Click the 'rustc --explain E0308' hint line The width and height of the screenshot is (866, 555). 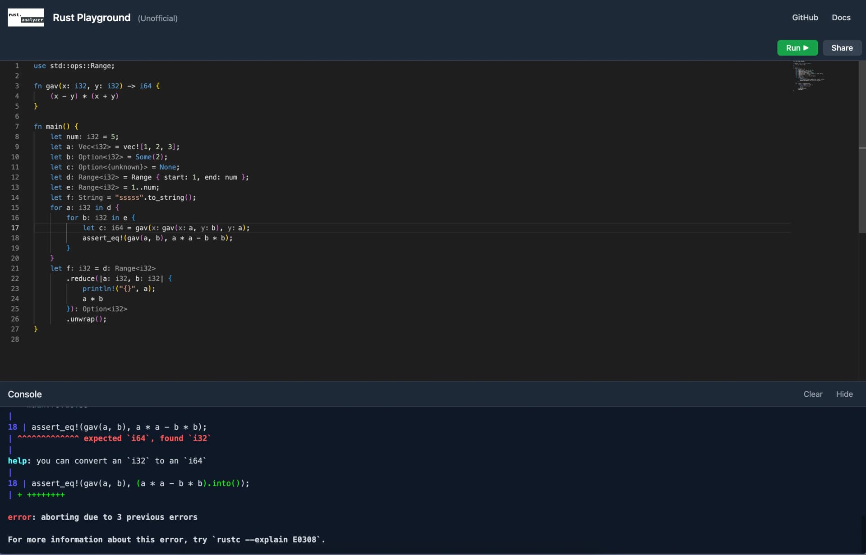(166, 540)
